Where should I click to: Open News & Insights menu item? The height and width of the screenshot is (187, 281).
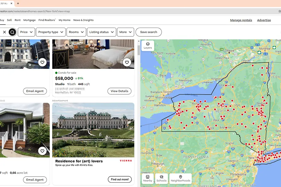[x=83, y=20]
